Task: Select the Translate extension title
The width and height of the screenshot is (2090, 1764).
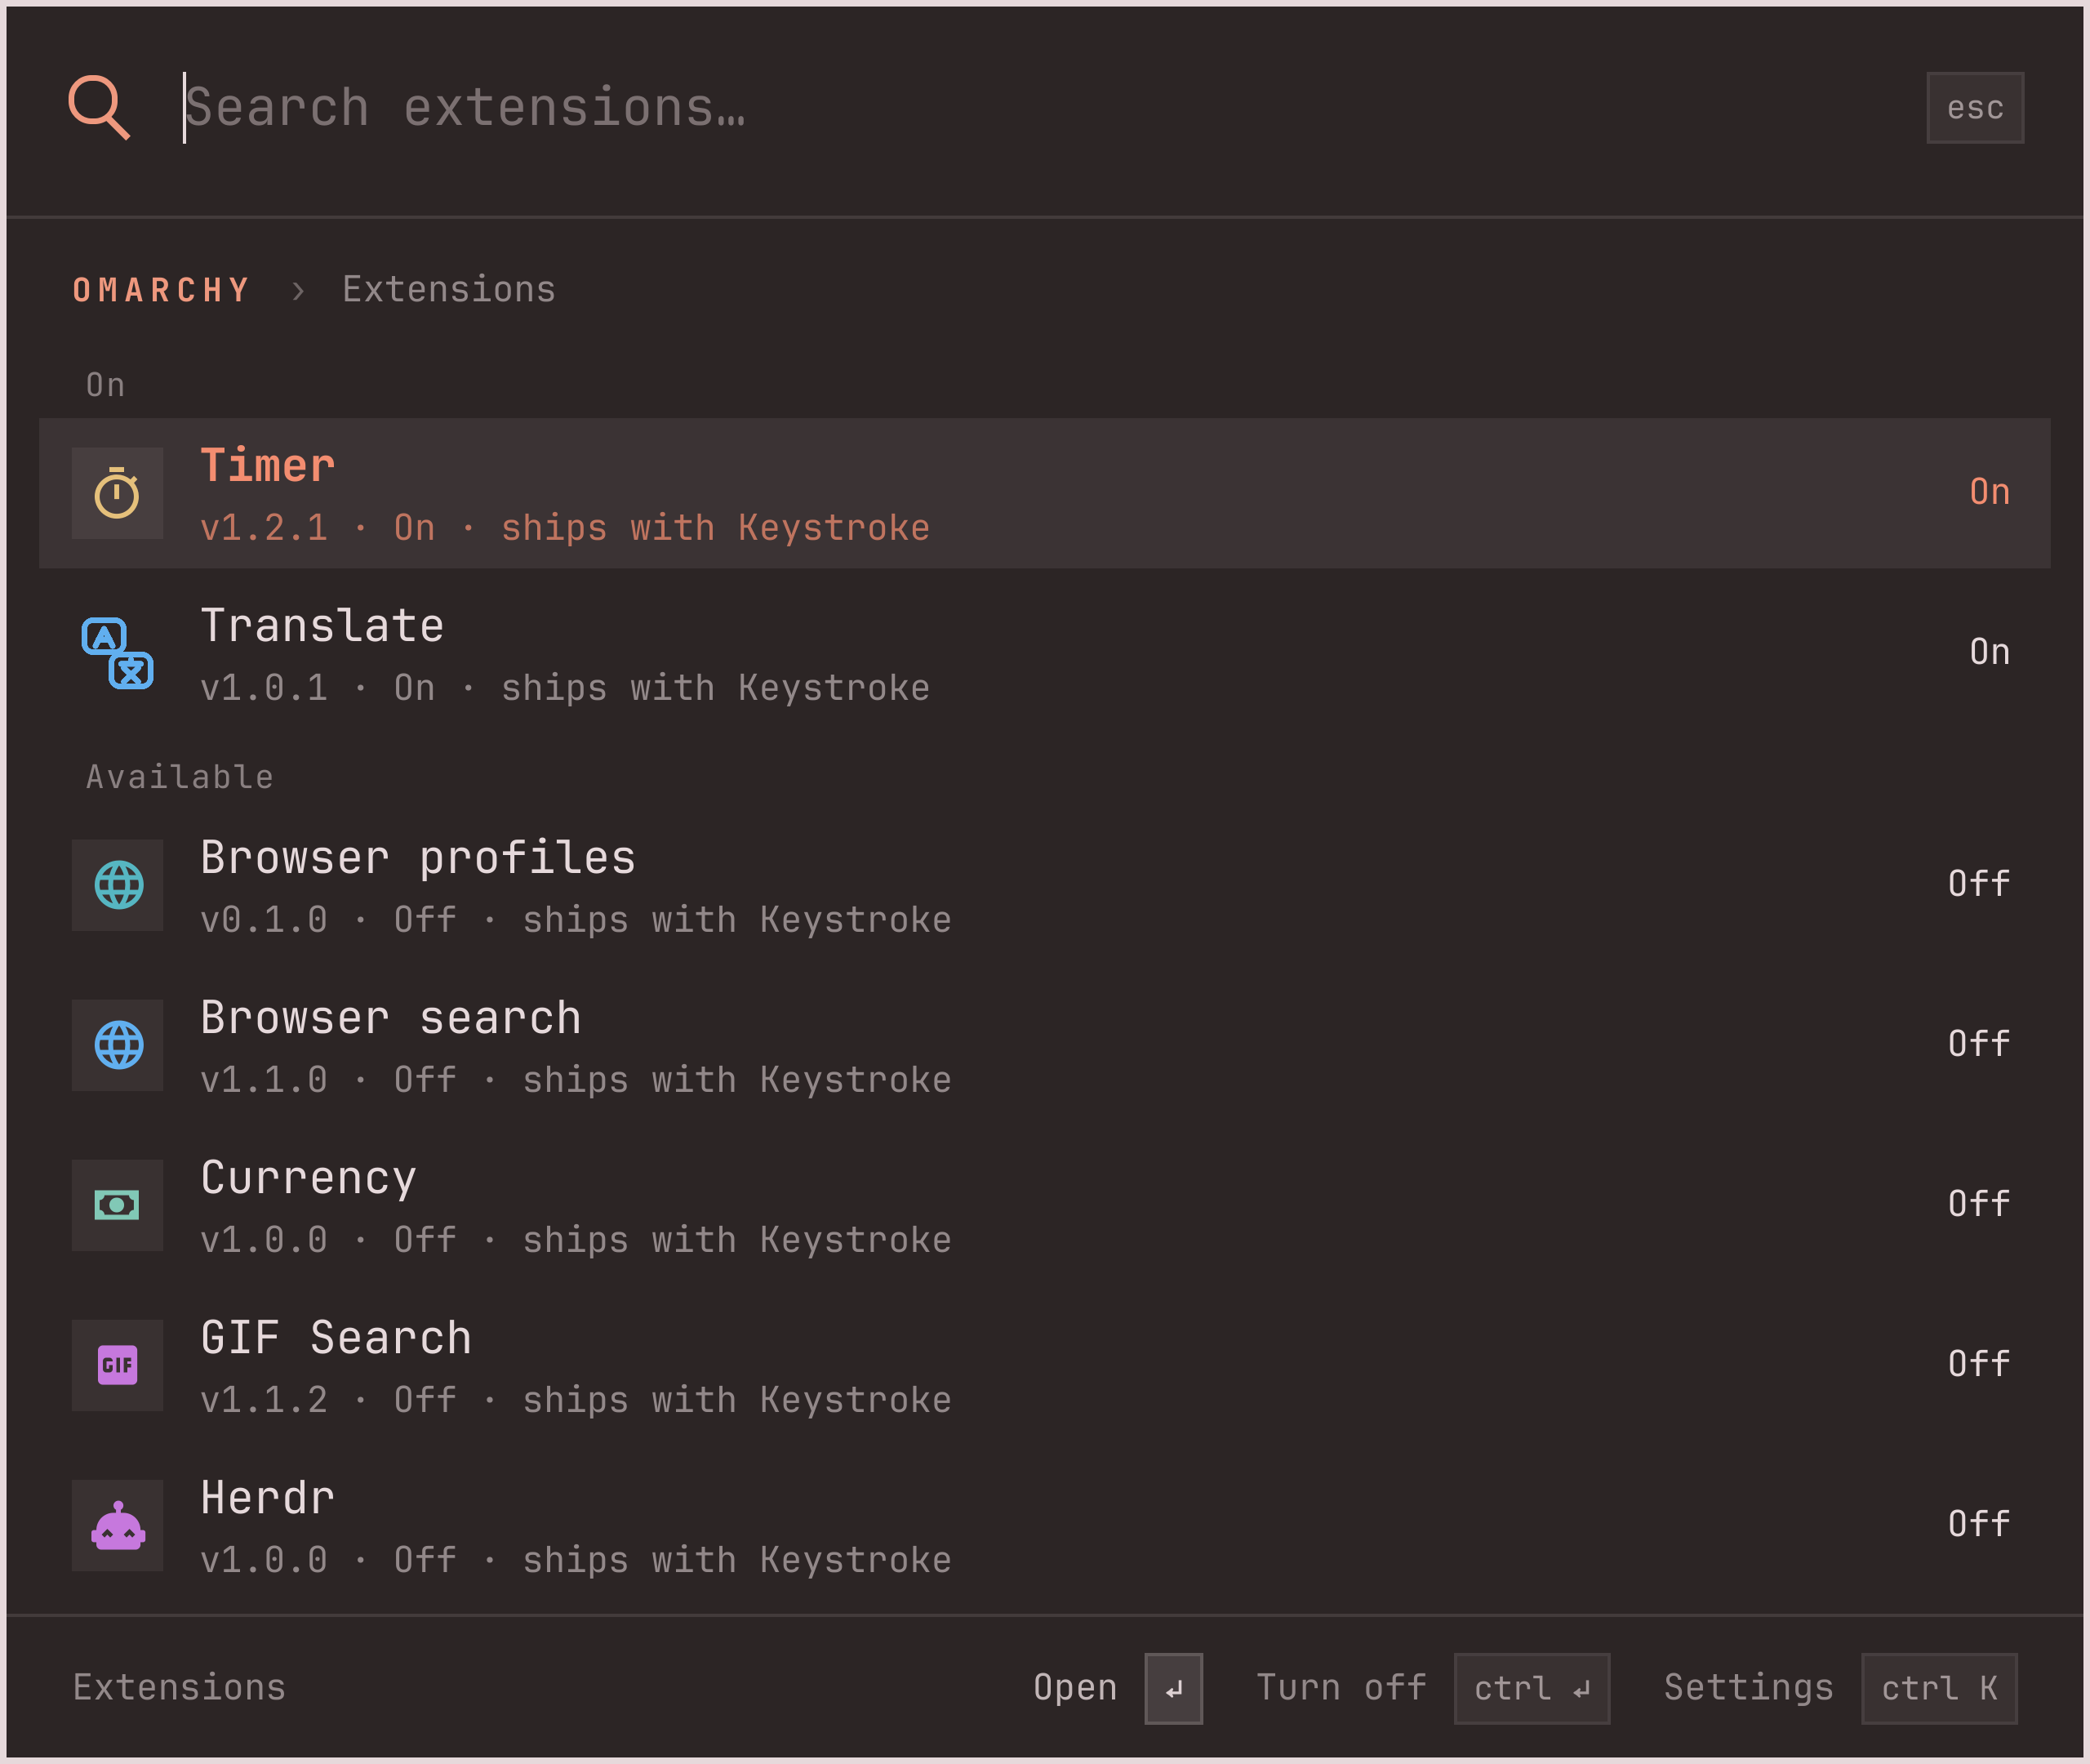Action: pyautogui.click(x=322, y=626)
